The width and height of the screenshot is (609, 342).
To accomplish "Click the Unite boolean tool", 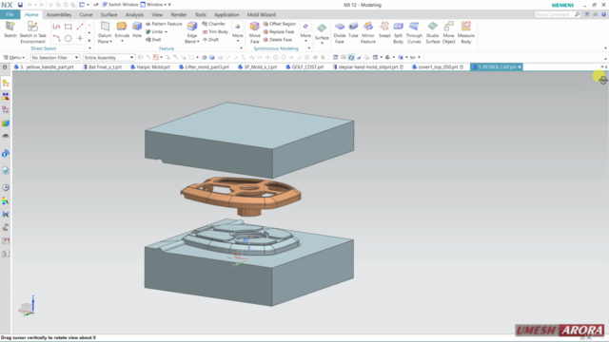I will click(x=154, y=31).
